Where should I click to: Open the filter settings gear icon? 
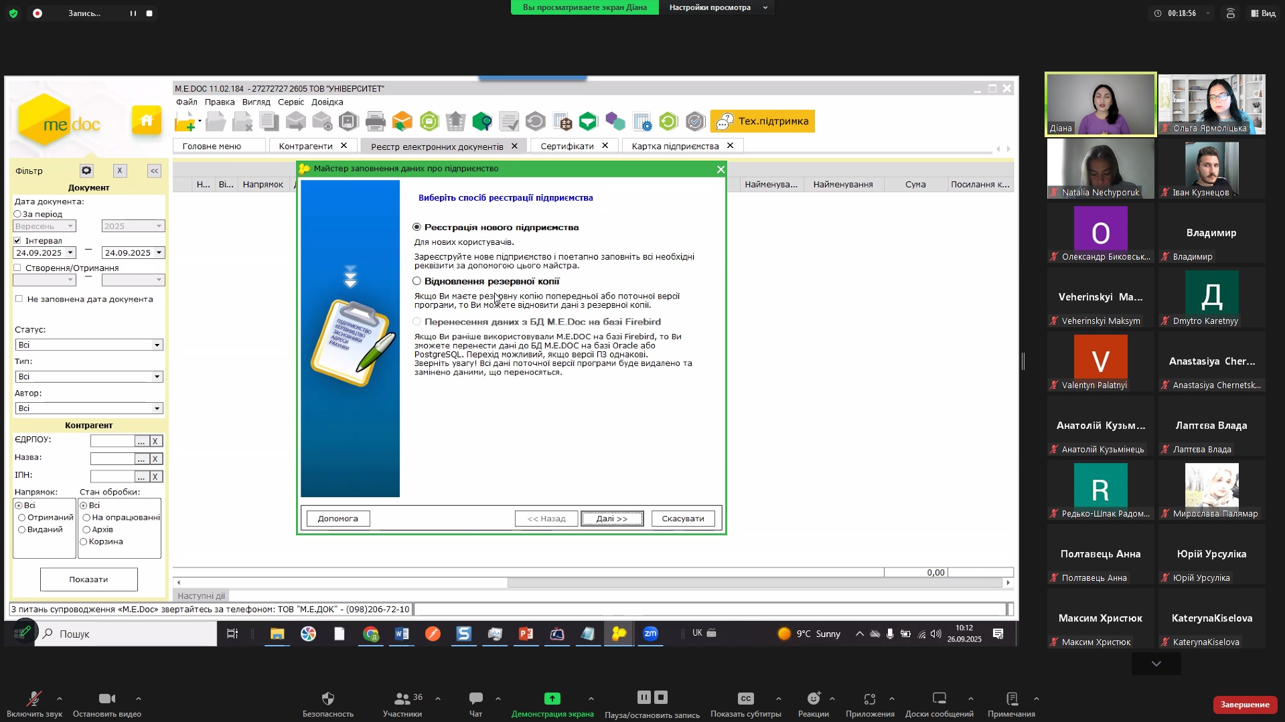(x=86, y=171)
